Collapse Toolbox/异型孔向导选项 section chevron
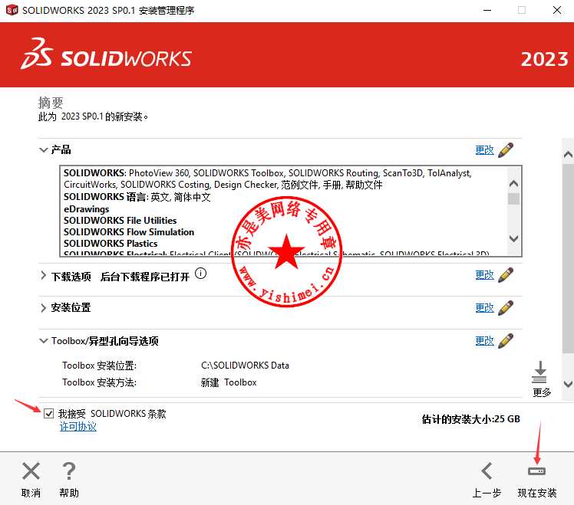Screen dimensions: 574x505 pyautogui.click(x=44, y=341)
